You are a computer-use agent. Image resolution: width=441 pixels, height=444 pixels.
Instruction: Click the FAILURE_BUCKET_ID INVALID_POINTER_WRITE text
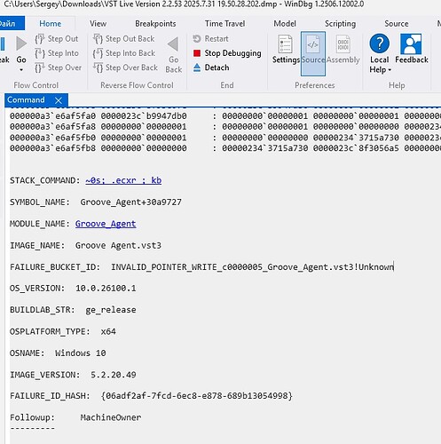point(252,267)
